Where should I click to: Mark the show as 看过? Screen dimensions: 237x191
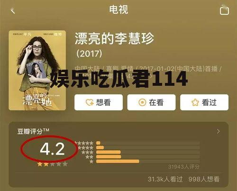204,102
